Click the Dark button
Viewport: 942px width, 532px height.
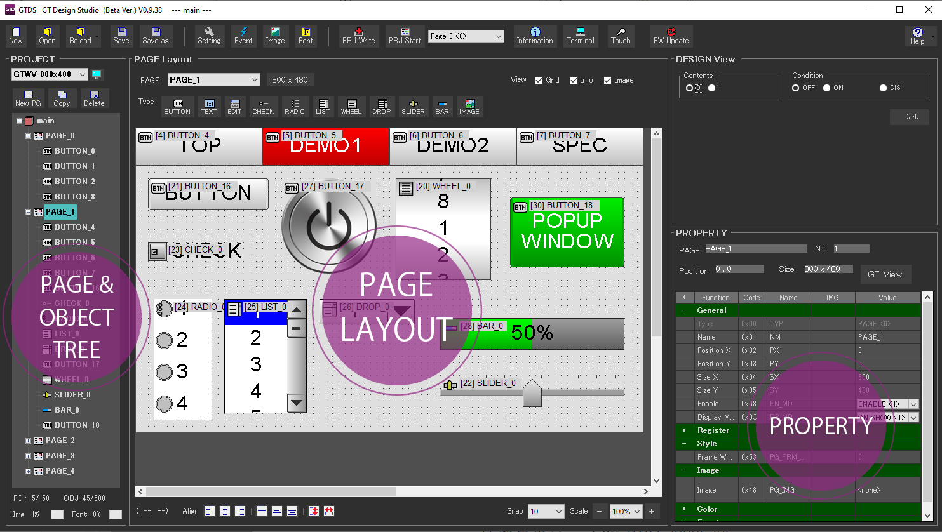pos(911,117)
